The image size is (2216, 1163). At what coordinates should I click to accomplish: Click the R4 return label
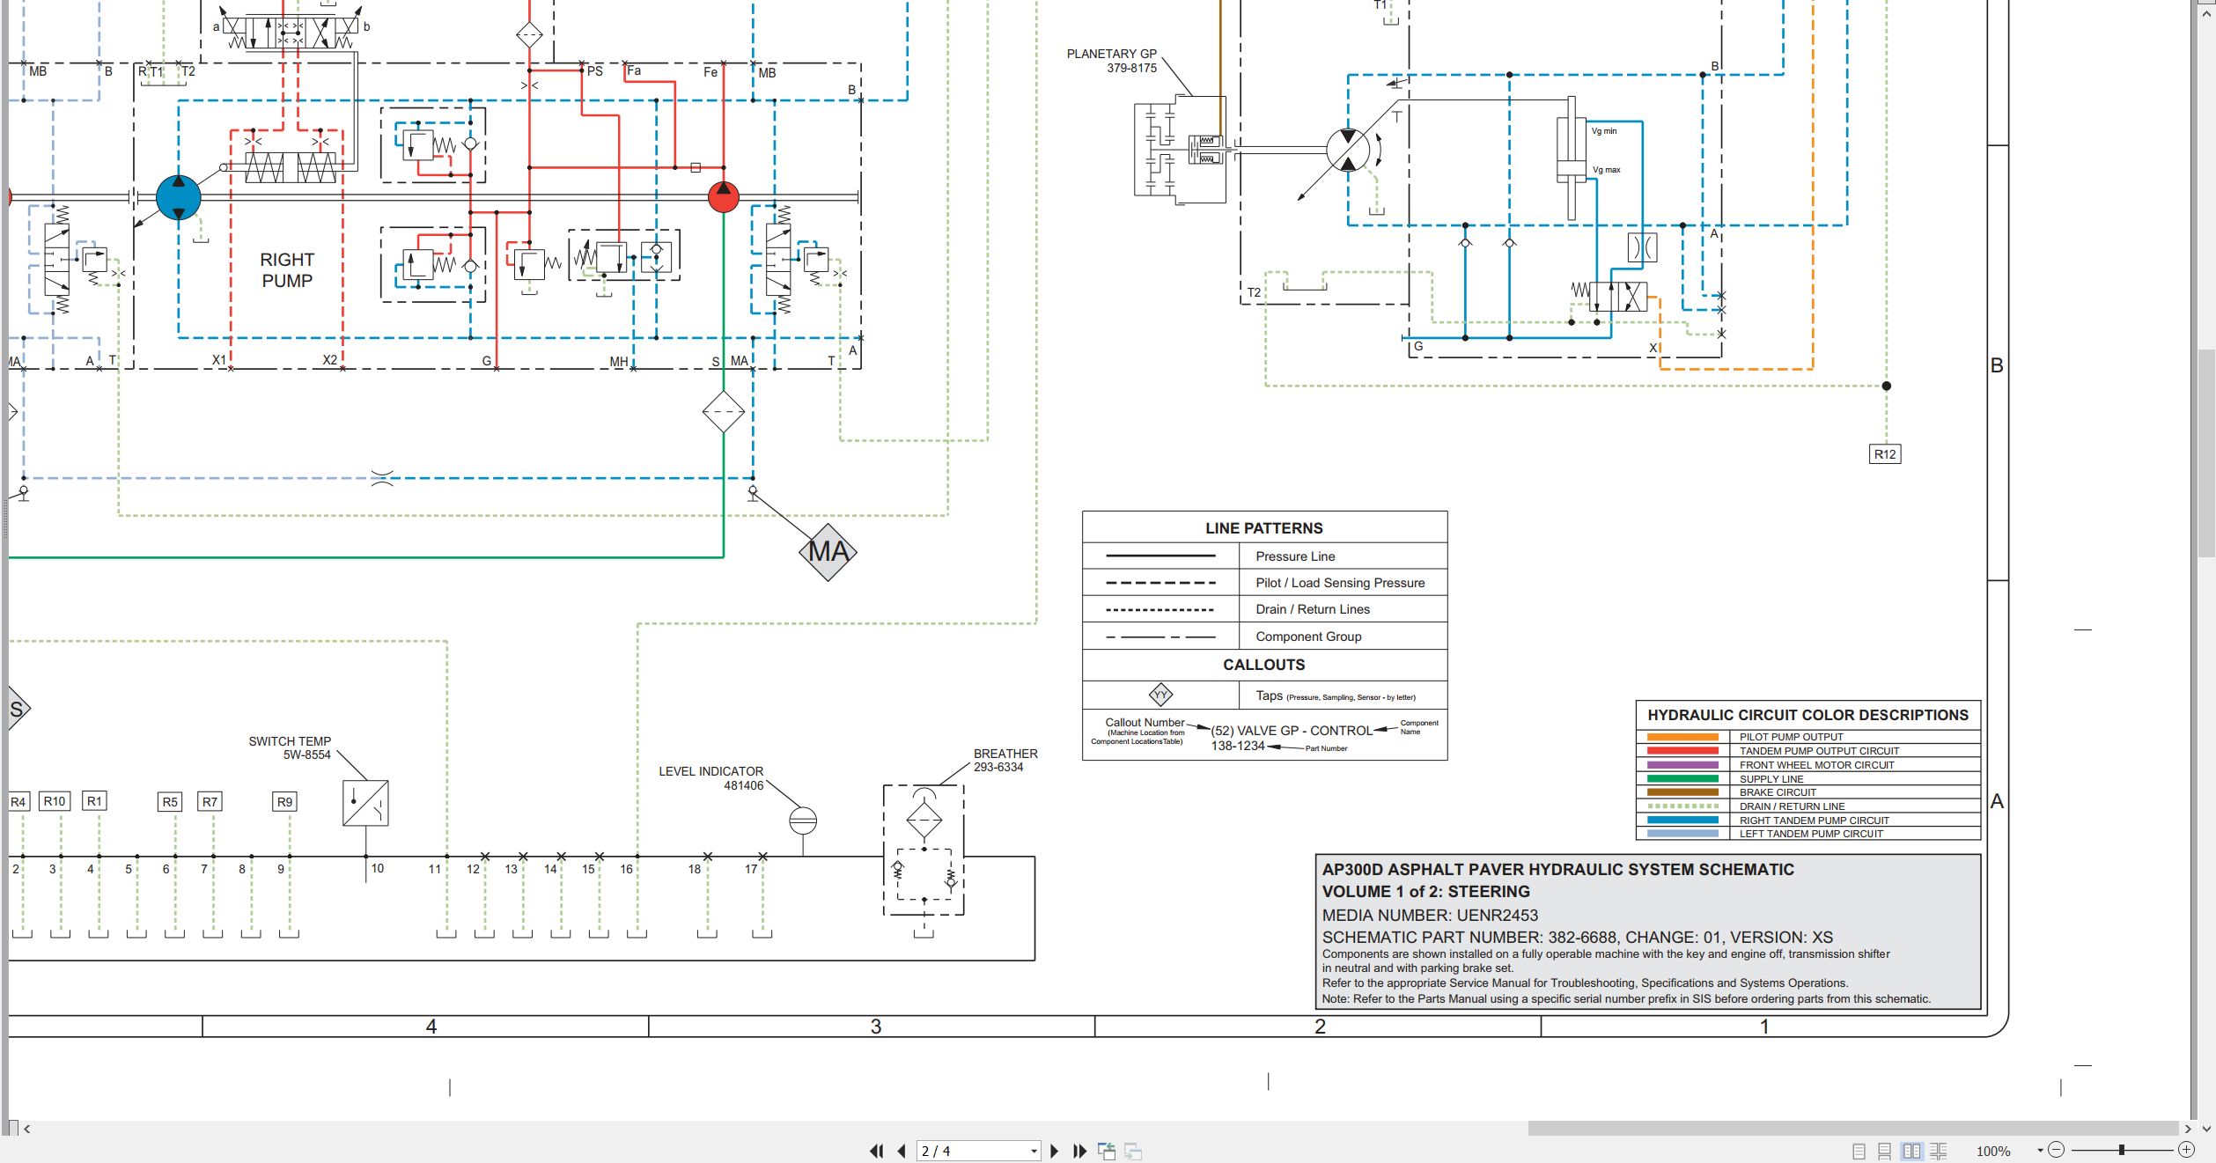[x=18, y=802]
